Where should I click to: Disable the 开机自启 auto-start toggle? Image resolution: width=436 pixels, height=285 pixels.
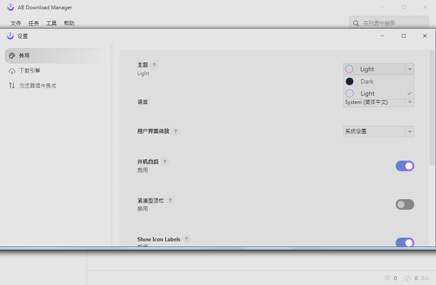point(405,166)
